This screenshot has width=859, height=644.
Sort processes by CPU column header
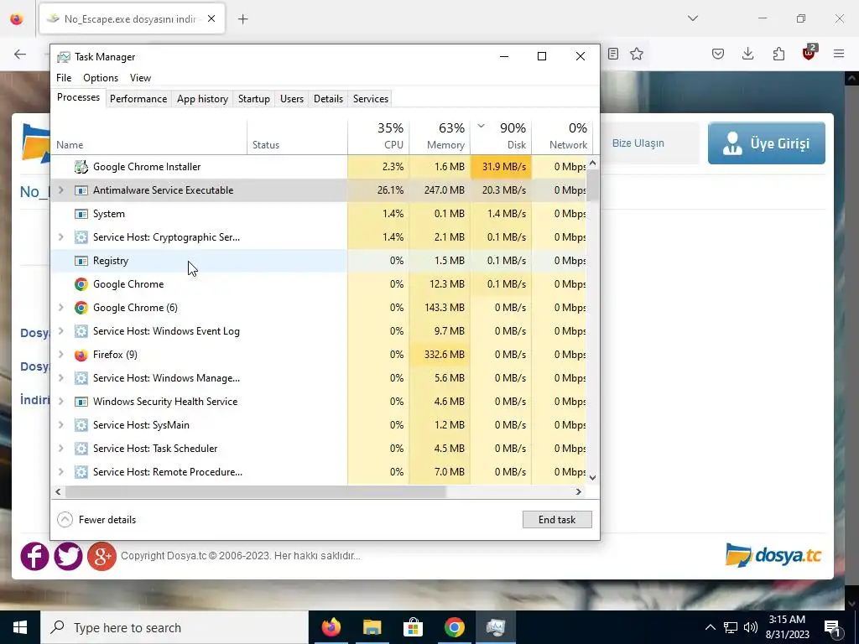tap(378, 136)
